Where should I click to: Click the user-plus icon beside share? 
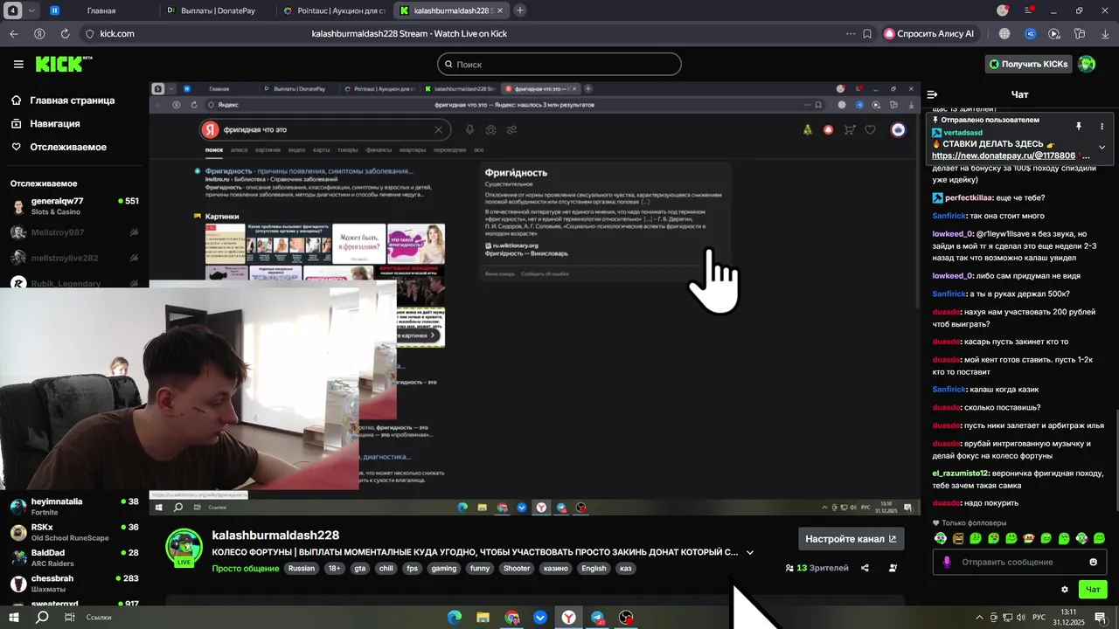tap(893, 568)
